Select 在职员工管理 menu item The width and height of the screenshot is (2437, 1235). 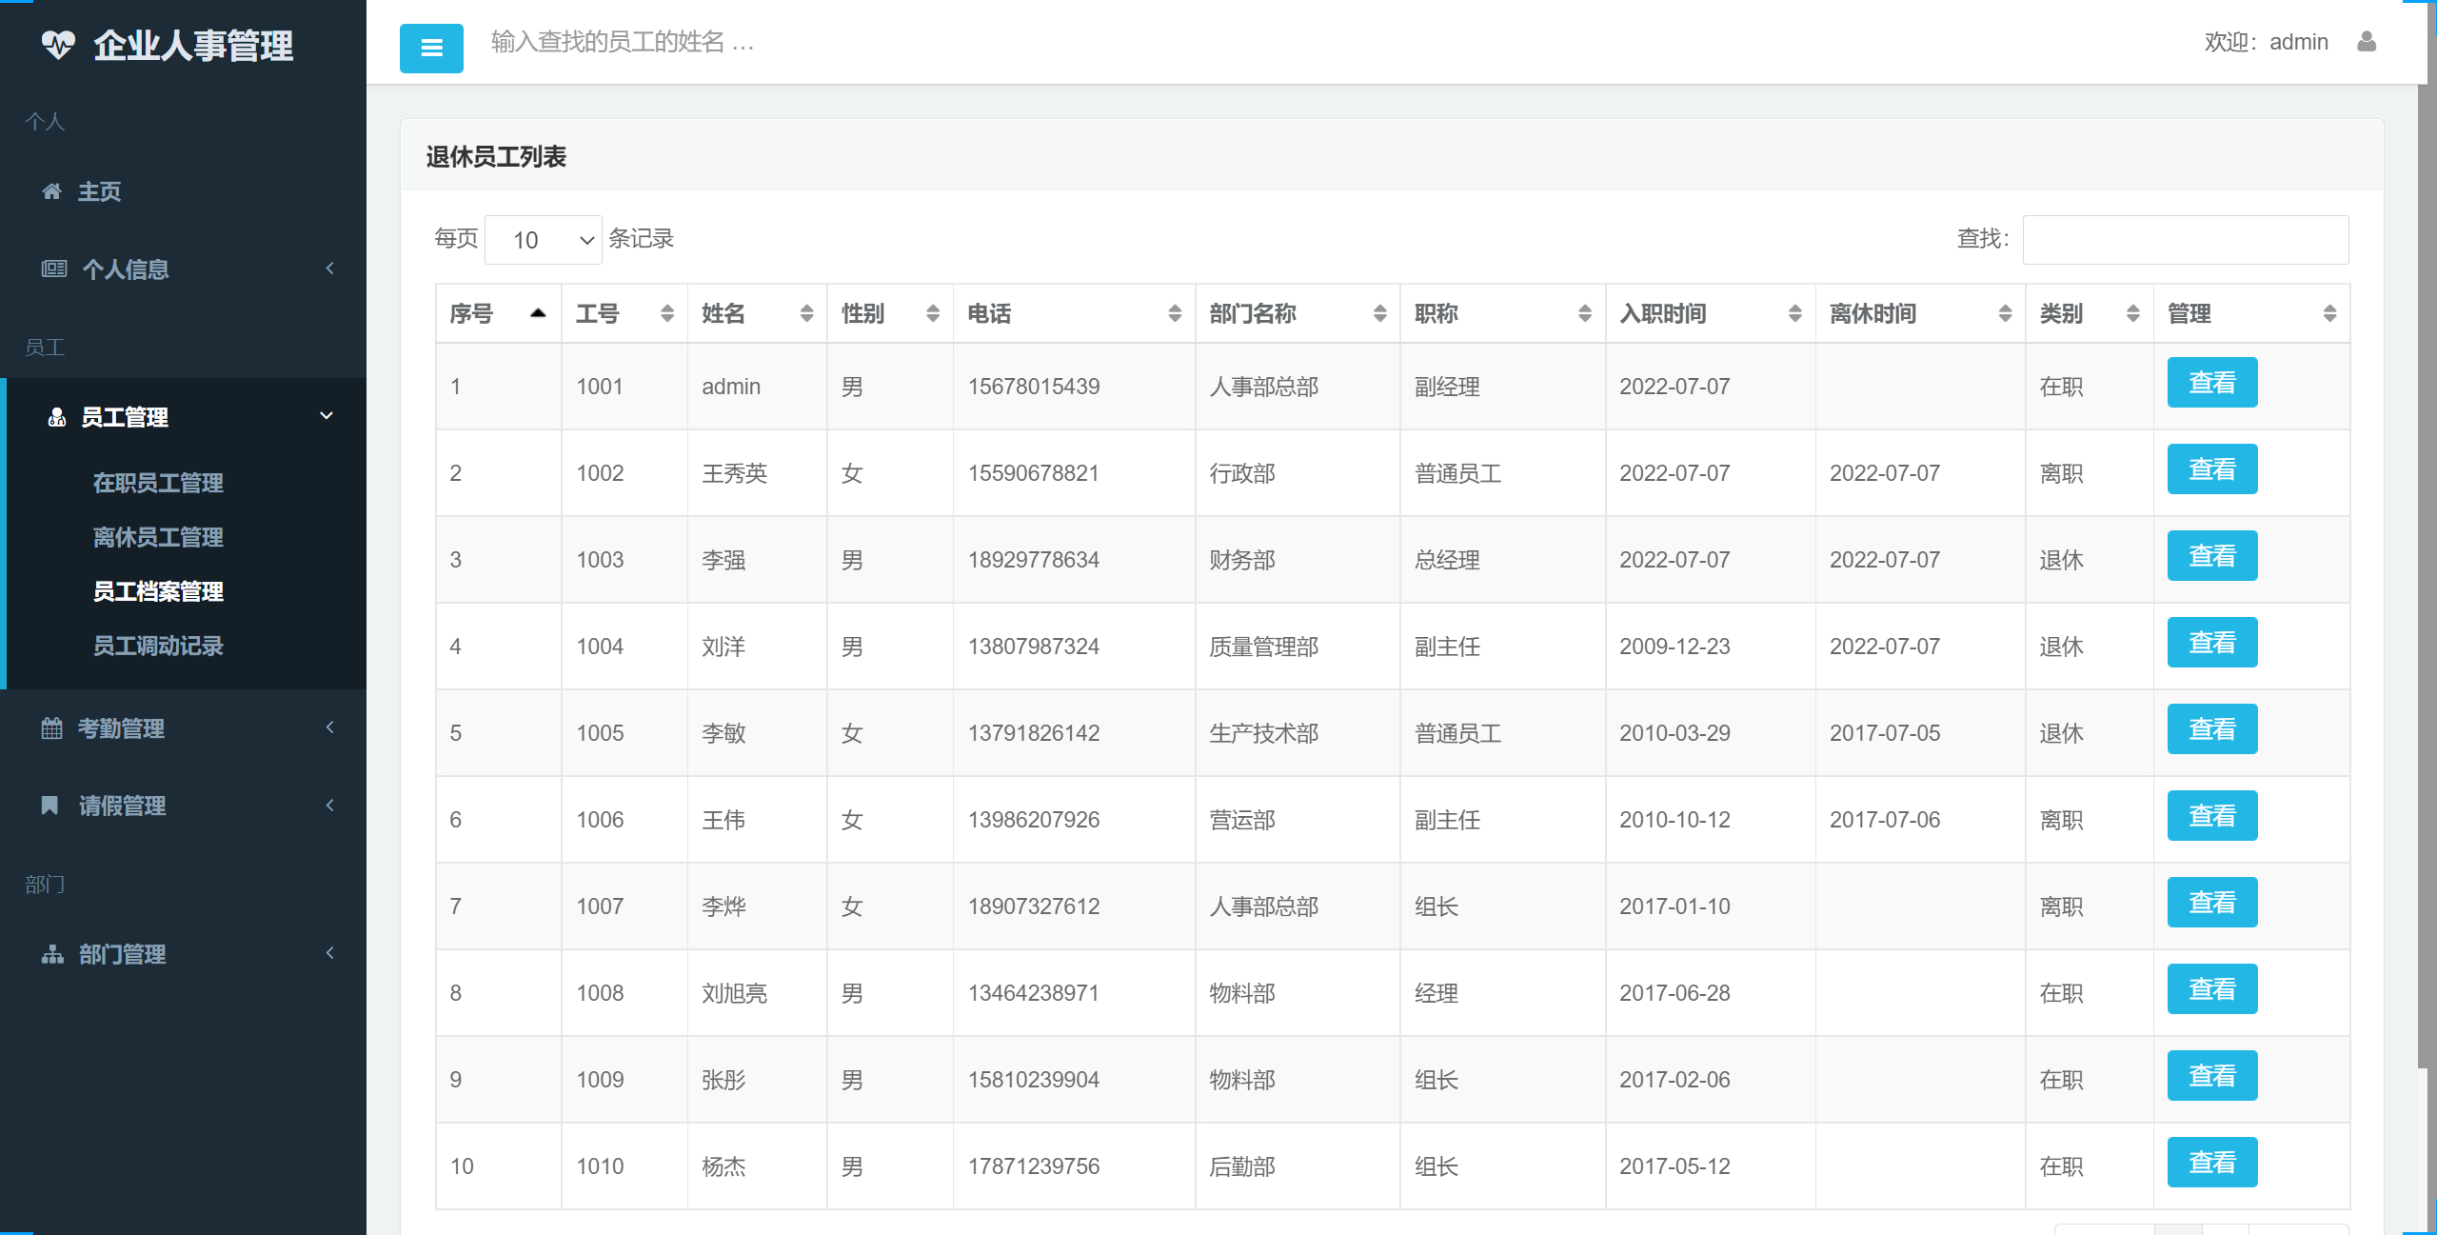tap(157, 483)
